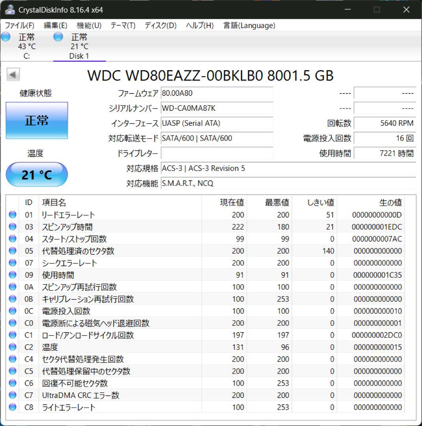The height and width of the screenshot is (426, 422).
Task: Select the ロード/アンロードサイクル回数 attribute name
Action: (x=88, y=335)
